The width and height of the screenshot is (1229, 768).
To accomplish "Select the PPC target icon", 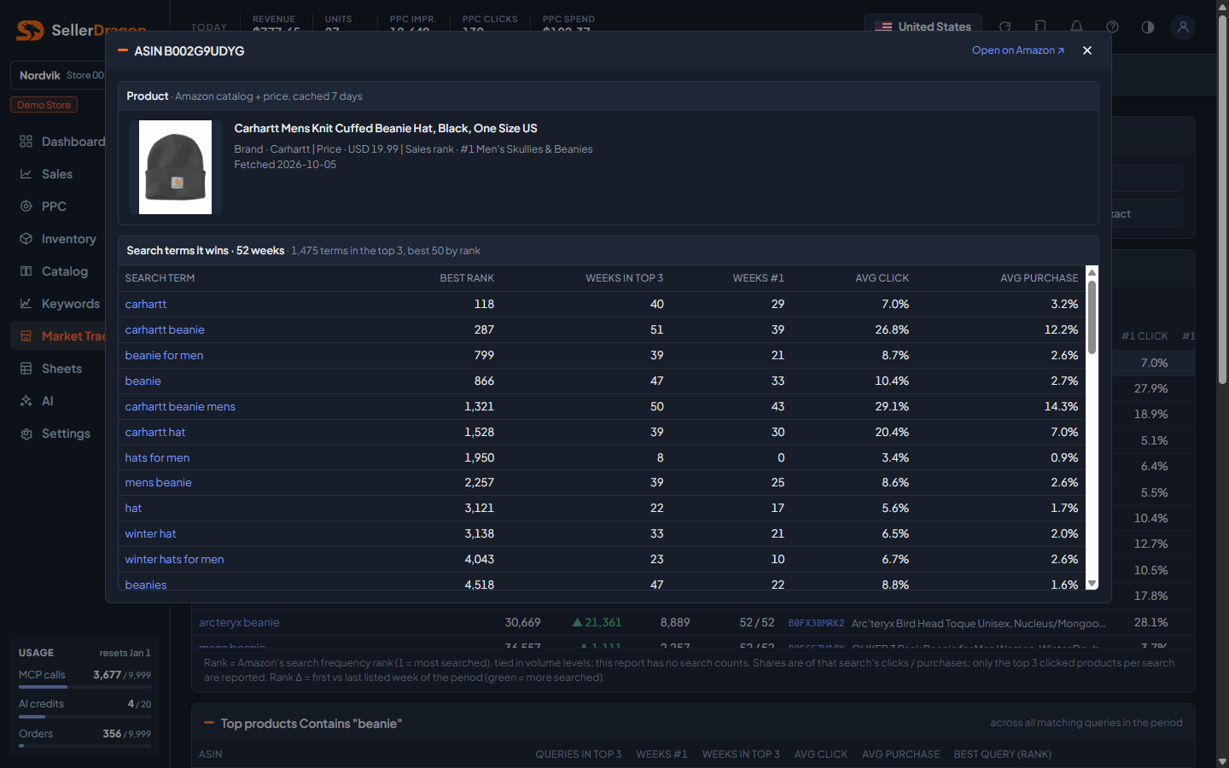I will (26, 207).
